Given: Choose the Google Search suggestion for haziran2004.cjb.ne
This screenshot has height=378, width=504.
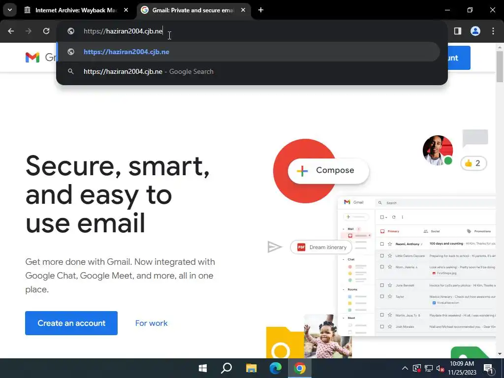Looking at the screenshot, I should pos(249,71).
